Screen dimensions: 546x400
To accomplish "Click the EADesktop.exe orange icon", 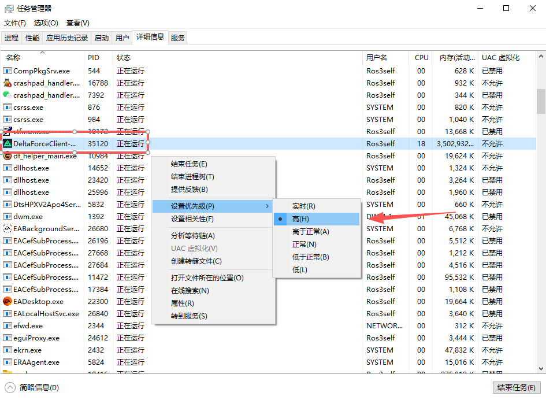I will click(8, 301).
